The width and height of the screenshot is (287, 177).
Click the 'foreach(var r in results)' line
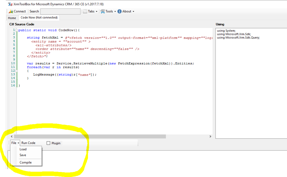tap(53, 67)
